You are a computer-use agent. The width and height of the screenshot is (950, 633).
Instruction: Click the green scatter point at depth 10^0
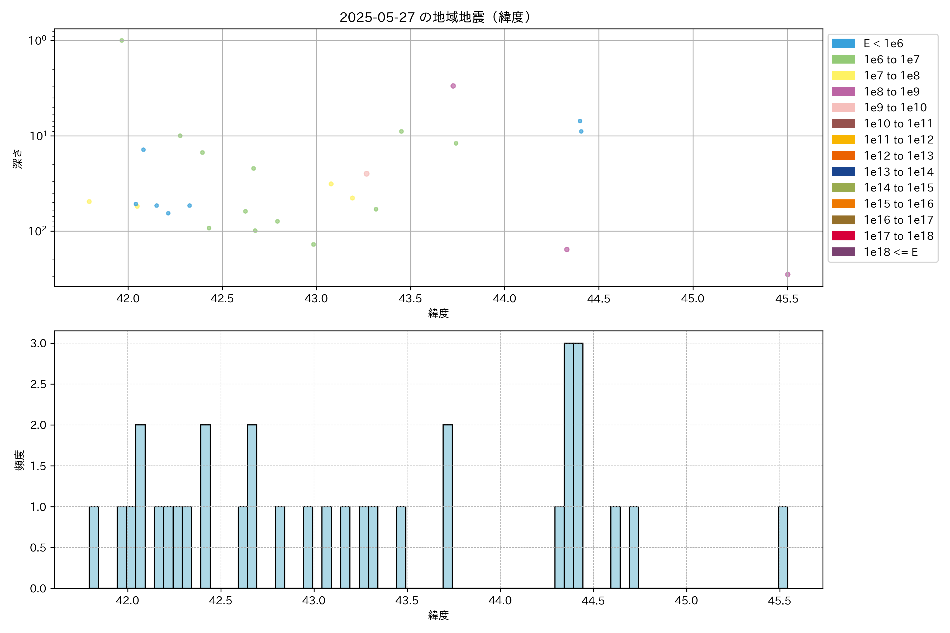[x=122, y=40]
